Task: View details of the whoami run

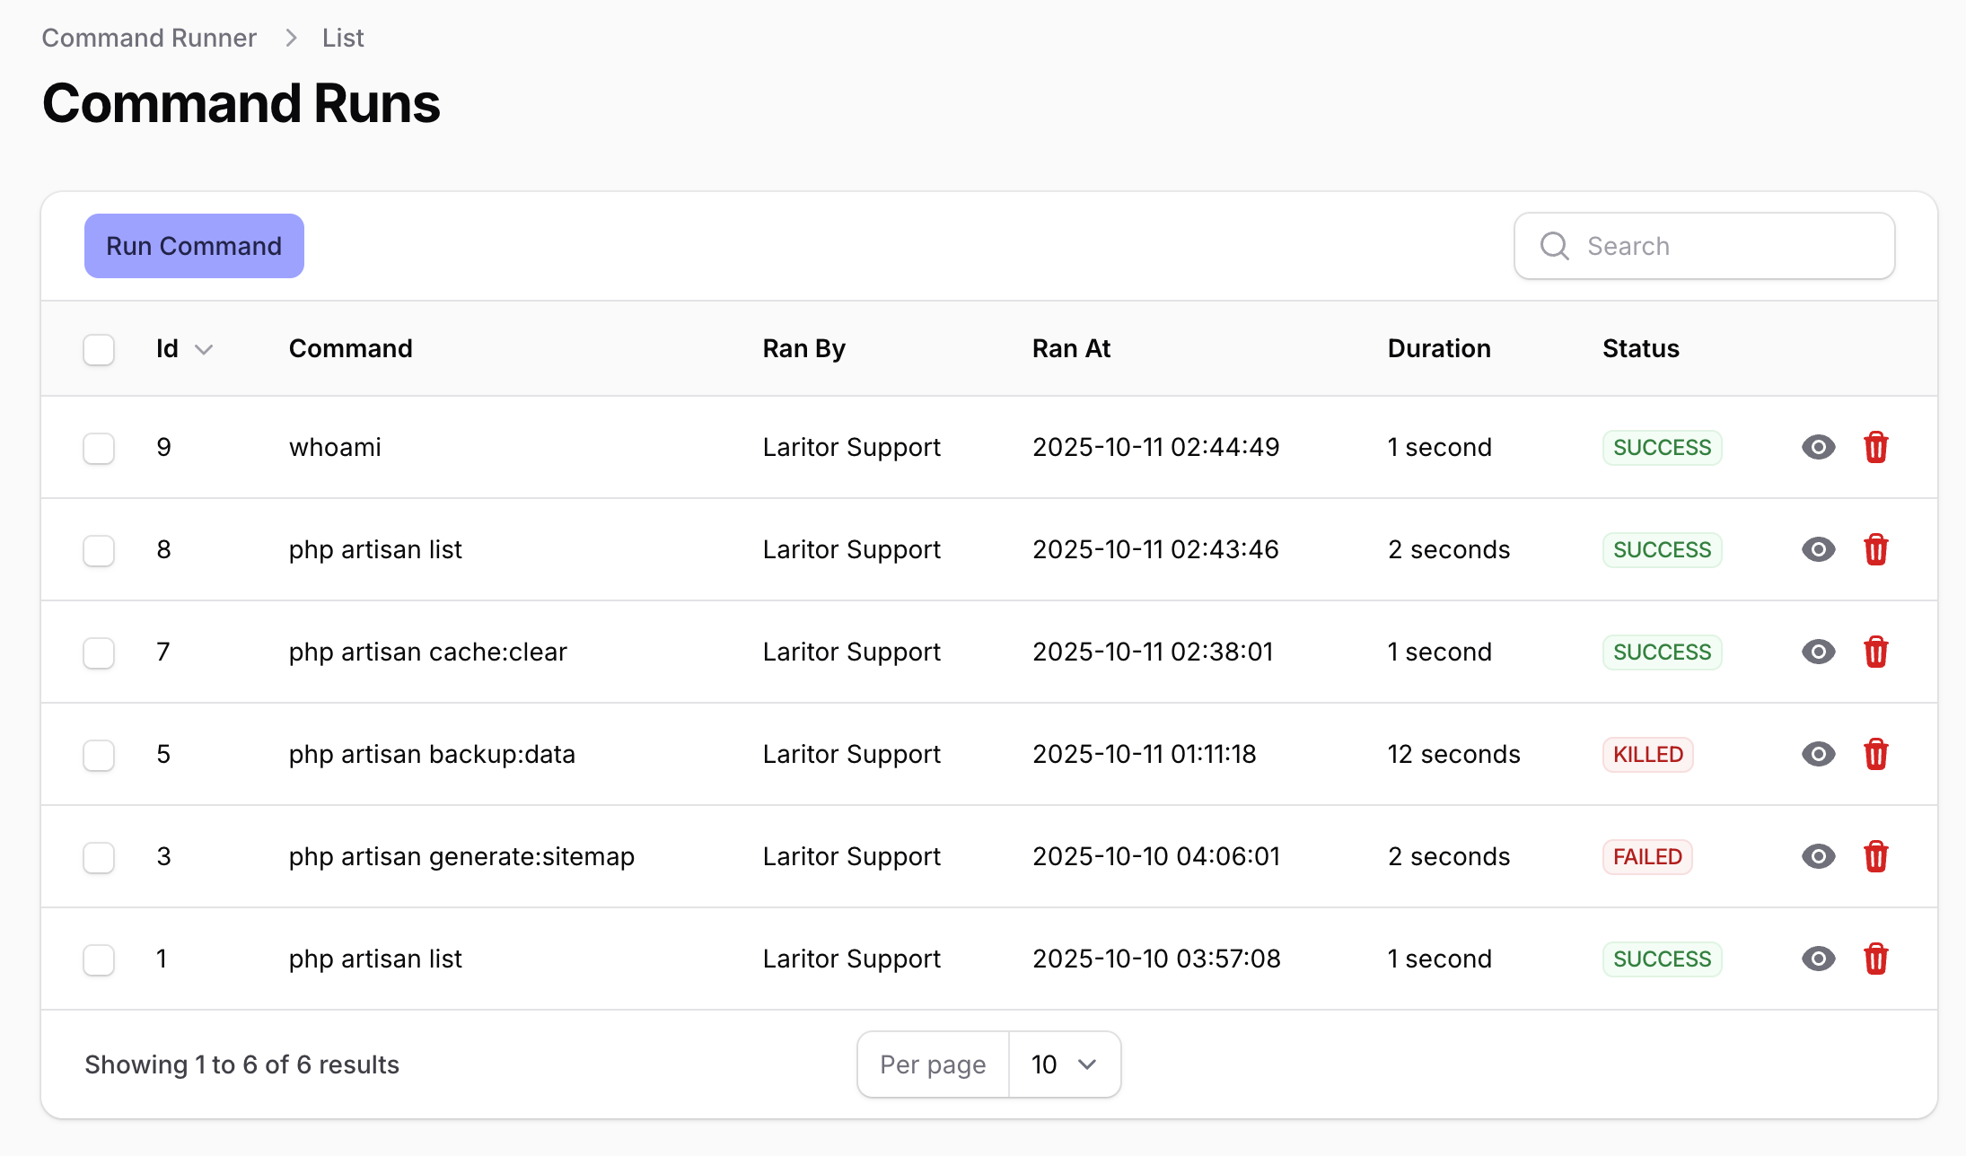Action: point(1818,447)
